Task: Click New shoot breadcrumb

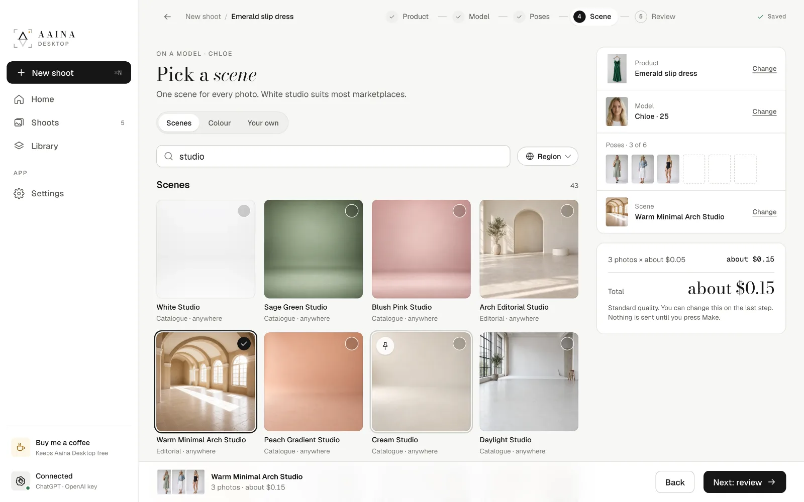Action: click(x=203, y=17)
